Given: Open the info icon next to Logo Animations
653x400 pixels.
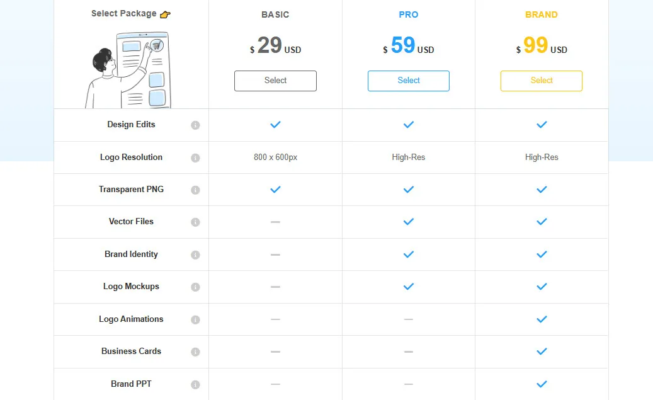Looking at the screenshot, I should pyautogui.click(x=195, y=319).
